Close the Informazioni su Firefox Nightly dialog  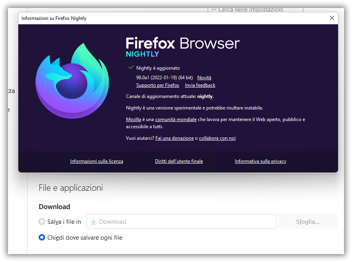pyautogui.click(x=332, y=18)
